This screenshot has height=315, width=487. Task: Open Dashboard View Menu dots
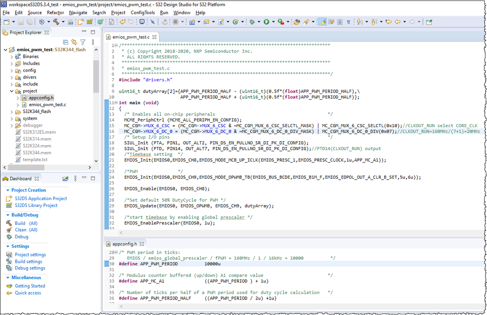(75, 179)
